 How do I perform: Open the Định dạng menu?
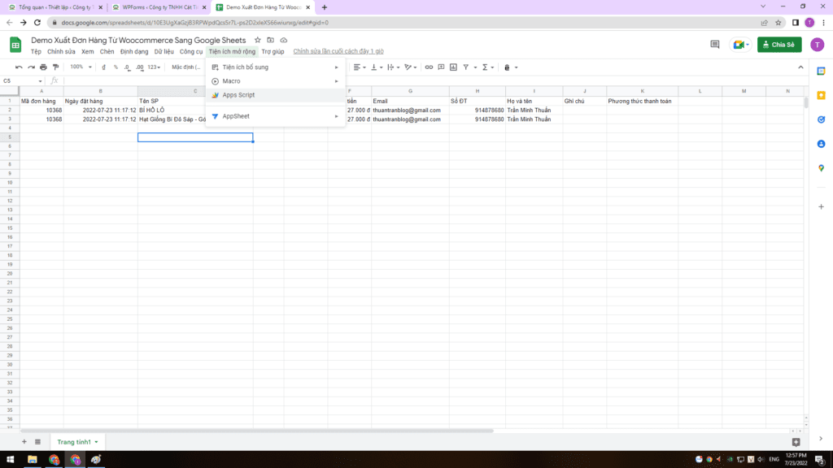[134, 51]
